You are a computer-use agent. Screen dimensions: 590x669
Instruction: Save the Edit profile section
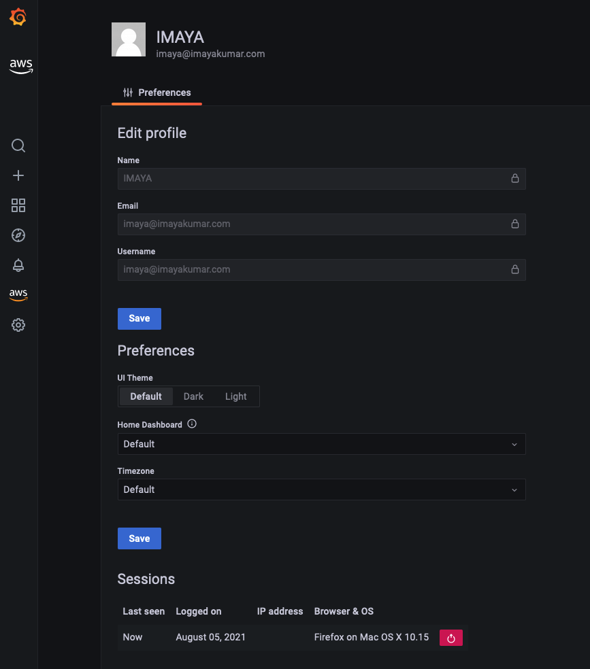(x=140, y=319)
